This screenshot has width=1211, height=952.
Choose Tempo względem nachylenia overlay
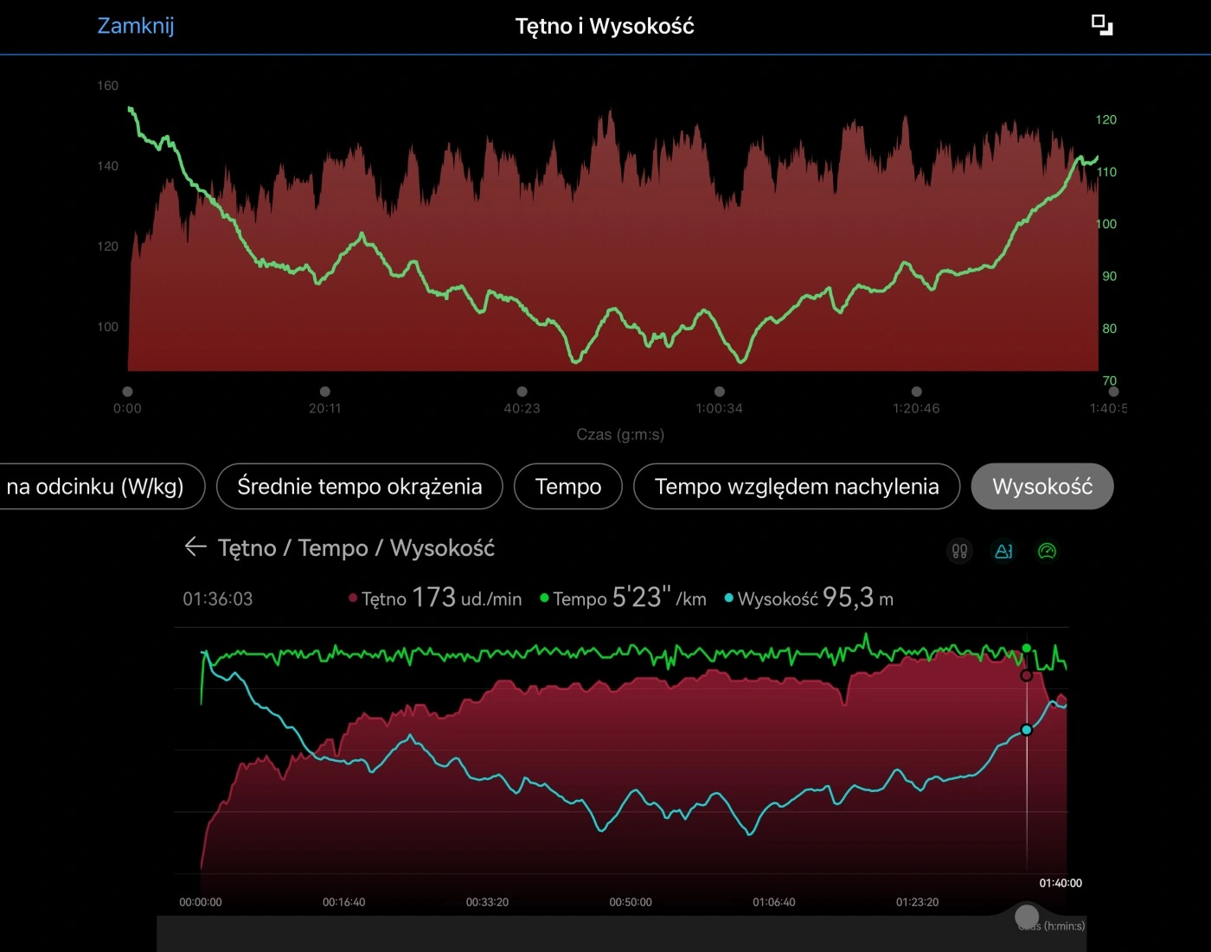(796, 487)
